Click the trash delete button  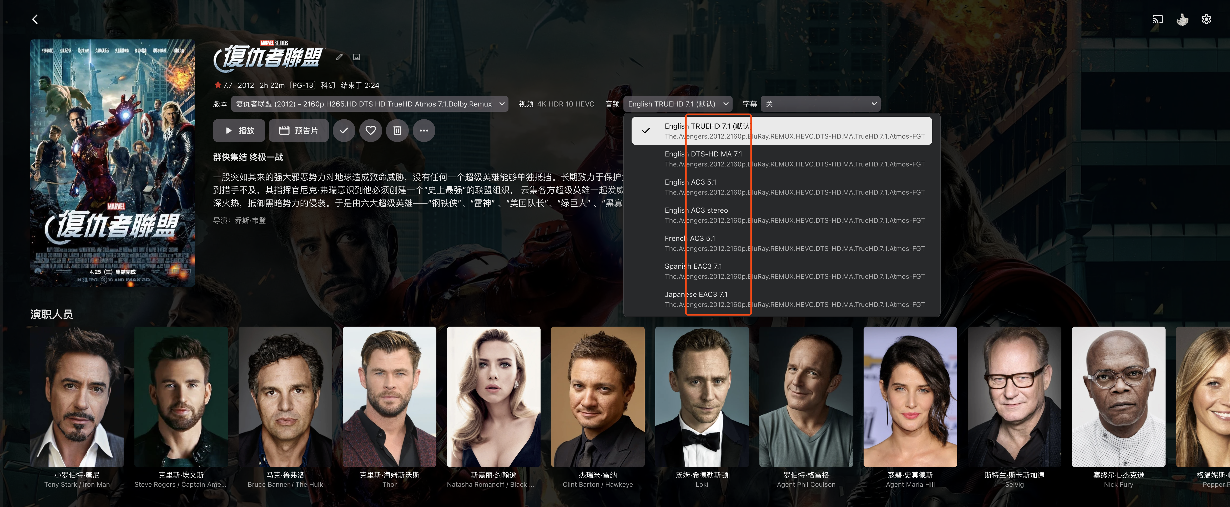click(397, 130)
